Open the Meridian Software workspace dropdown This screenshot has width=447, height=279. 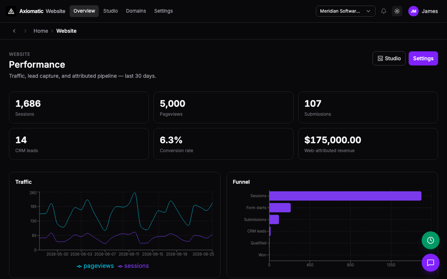pyautogui.click(x=345, y=11)
